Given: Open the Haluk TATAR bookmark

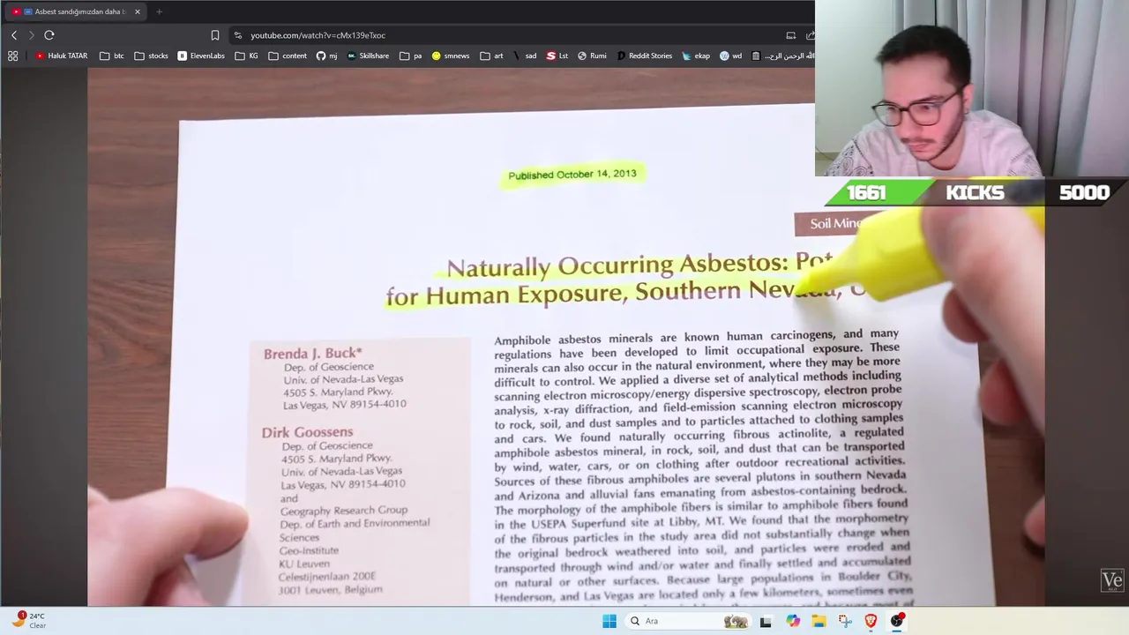Looking at the screenshot, I should (x=62, y=56).
